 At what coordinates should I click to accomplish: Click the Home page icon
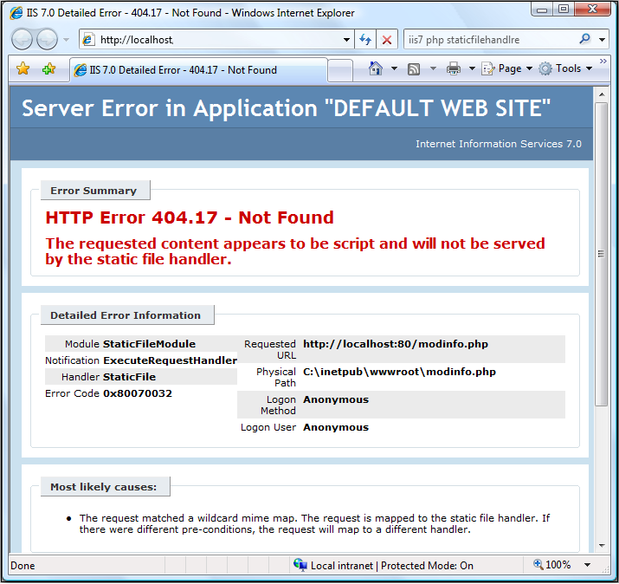click(375, 68)
